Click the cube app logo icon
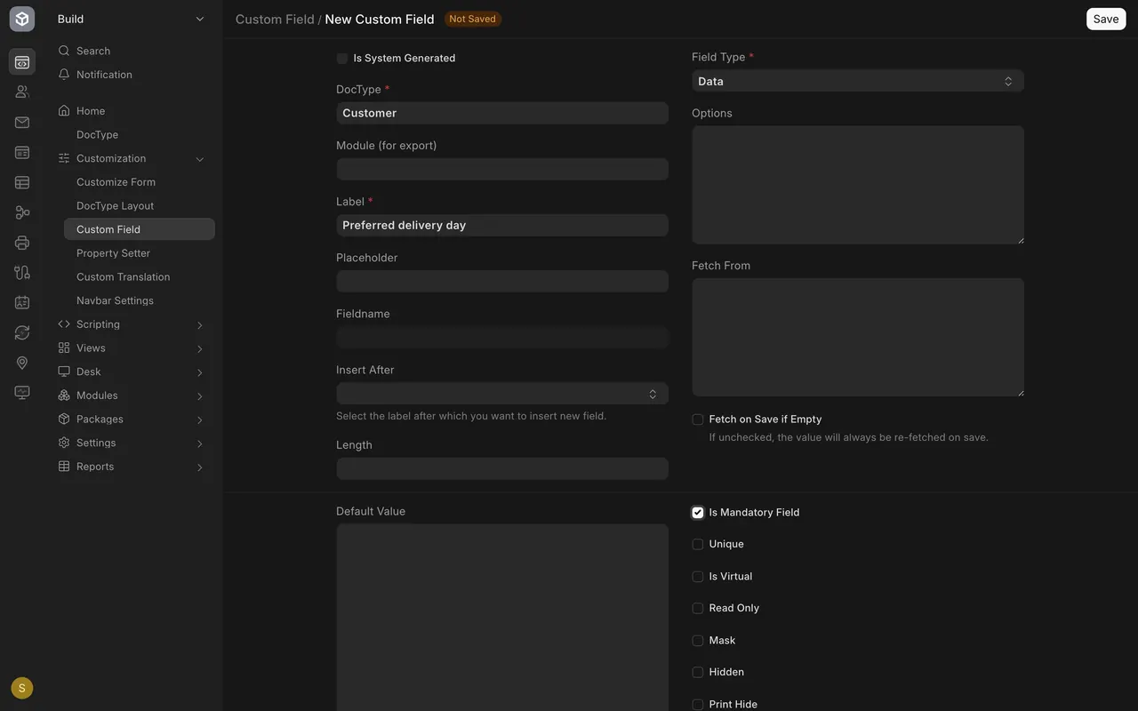The height and width of the screenshot is (711, 1138). (22, 19)
